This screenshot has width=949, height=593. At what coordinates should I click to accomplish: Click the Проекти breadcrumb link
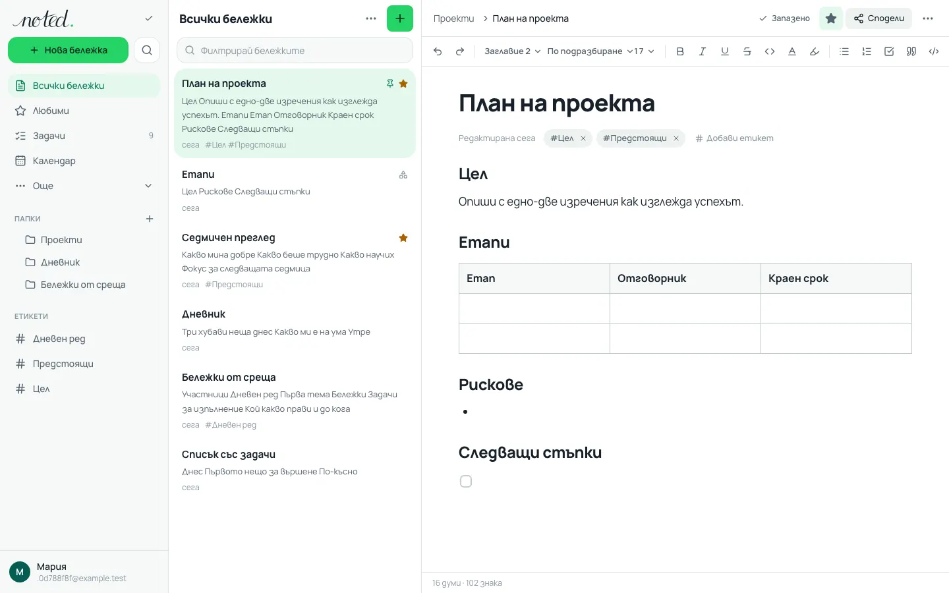tap(454, 18)
